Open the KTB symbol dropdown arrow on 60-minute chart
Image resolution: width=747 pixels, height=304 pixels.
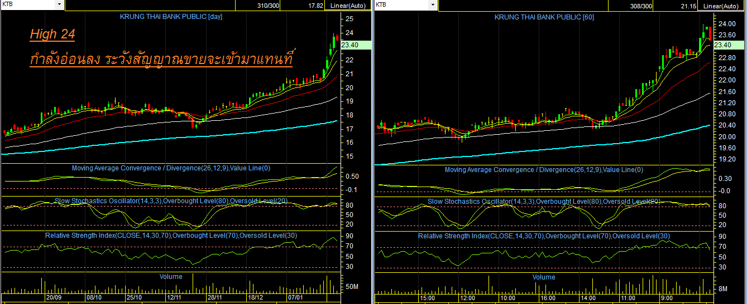point(432,5)
